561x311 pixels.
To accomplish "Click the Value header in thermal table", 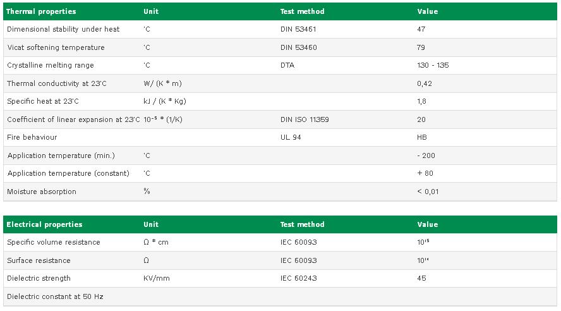I will pos(428,11).
